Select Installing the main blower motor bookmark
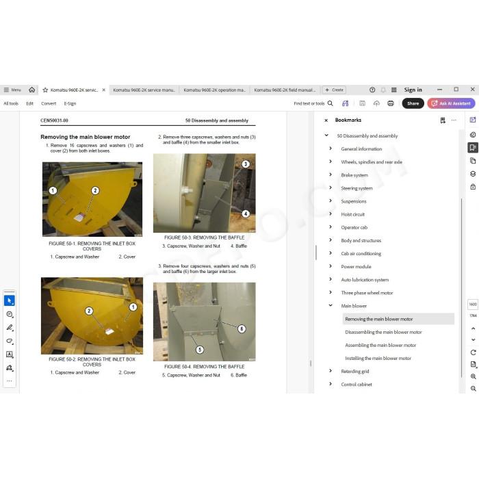 378,359
